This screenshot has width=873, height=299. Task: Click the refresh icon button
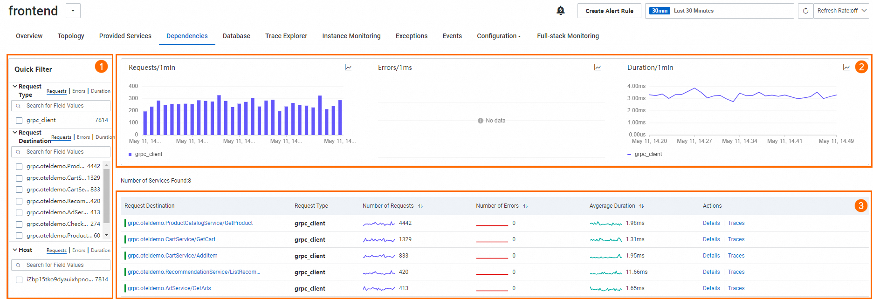[x=805, y=11]
